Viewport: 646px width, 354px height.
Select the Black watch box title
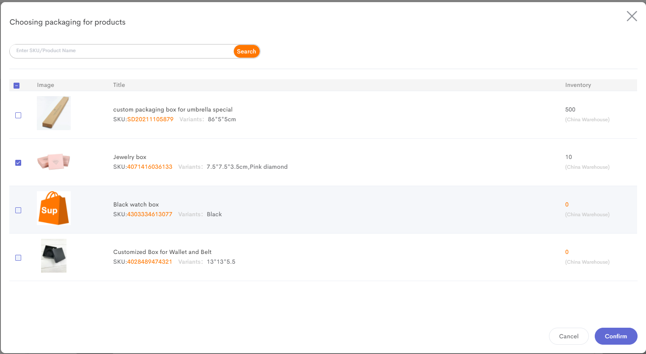click(136, 204)
